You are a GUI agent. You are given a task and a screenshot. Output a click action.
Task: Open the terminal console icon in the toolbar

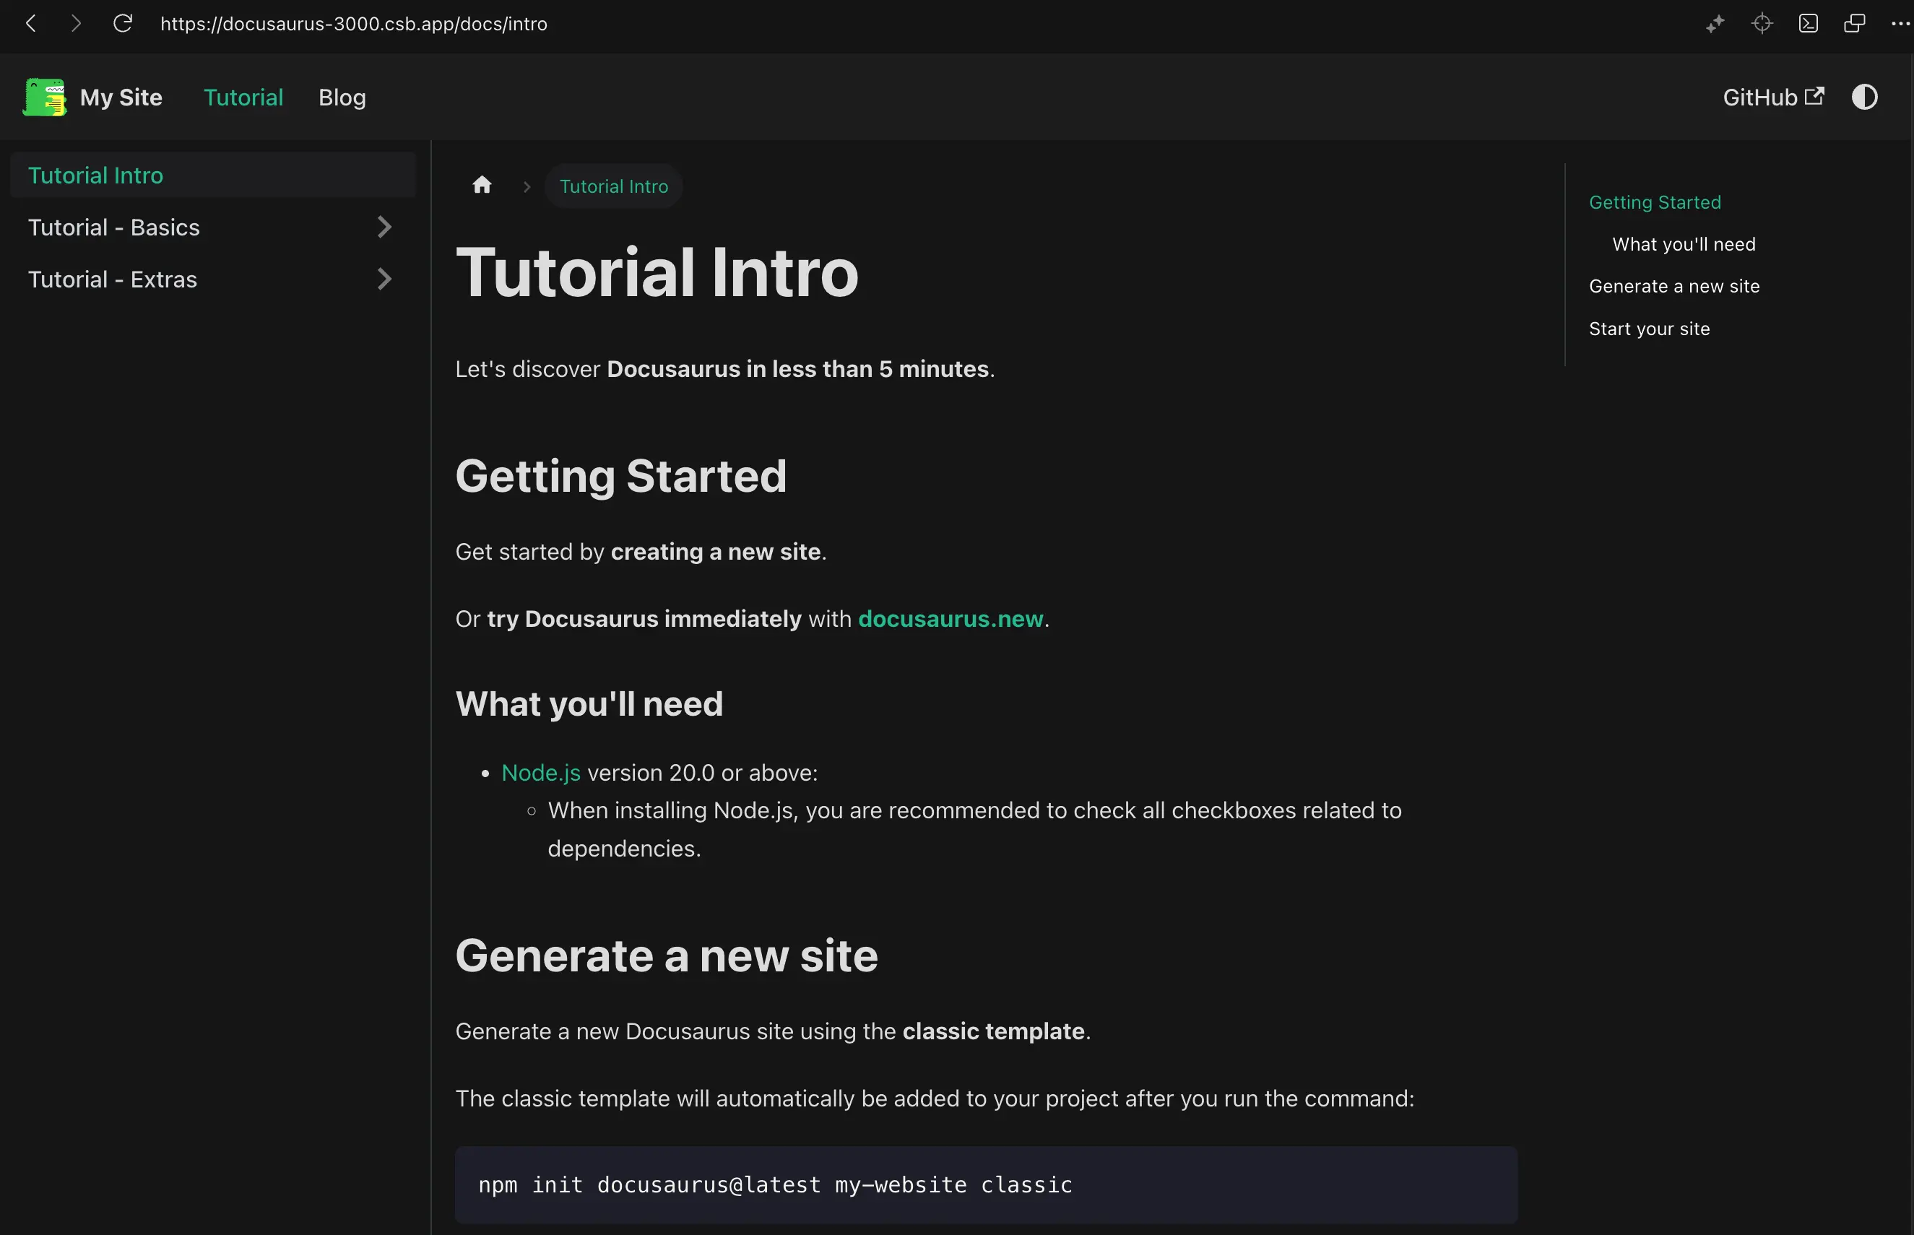coord(1808,23)
